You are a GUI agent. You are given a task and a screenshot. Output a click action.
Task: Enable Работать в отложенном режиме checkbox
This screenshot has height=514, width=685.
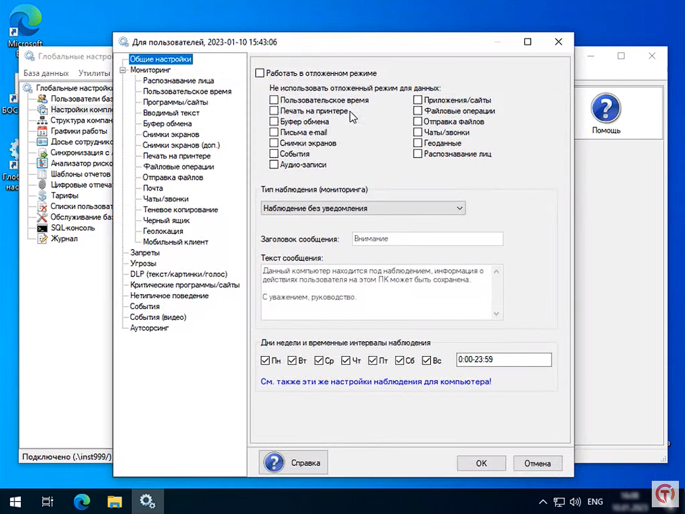click(x=260, y=73)
